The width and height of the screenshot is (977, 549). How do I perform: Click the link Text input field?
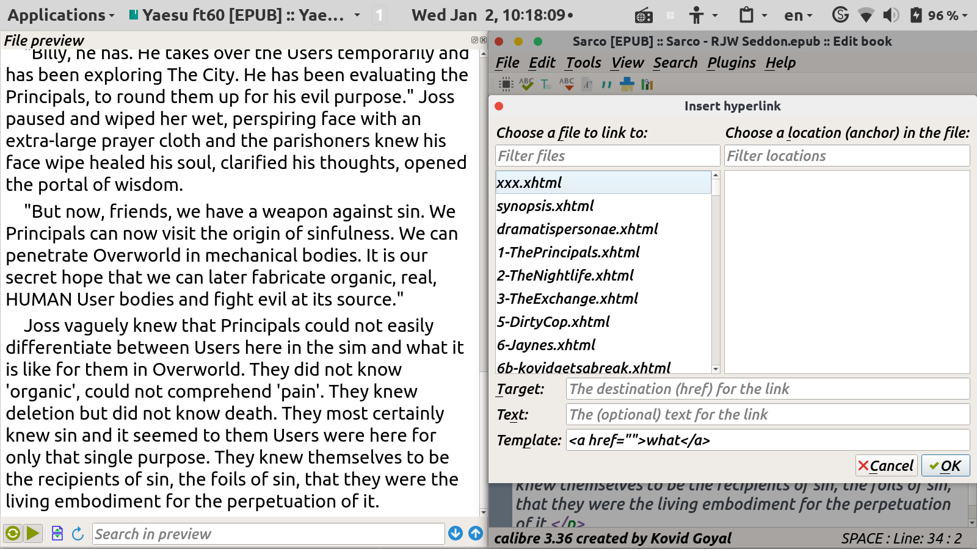(768, 414)
